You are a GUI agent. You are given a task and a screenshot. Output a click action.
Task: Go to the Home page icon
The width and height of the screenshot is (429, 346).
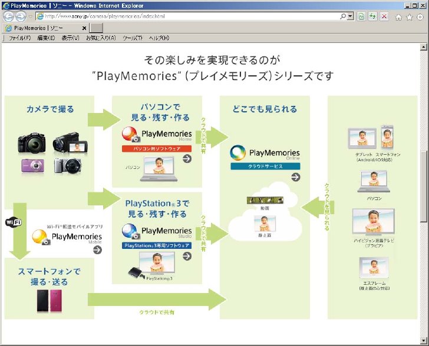[398, 17]
